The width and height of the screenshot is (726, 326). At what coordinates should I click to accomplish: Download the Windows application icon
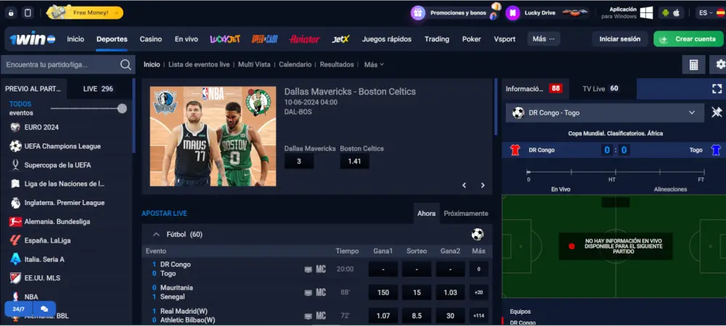645,12
